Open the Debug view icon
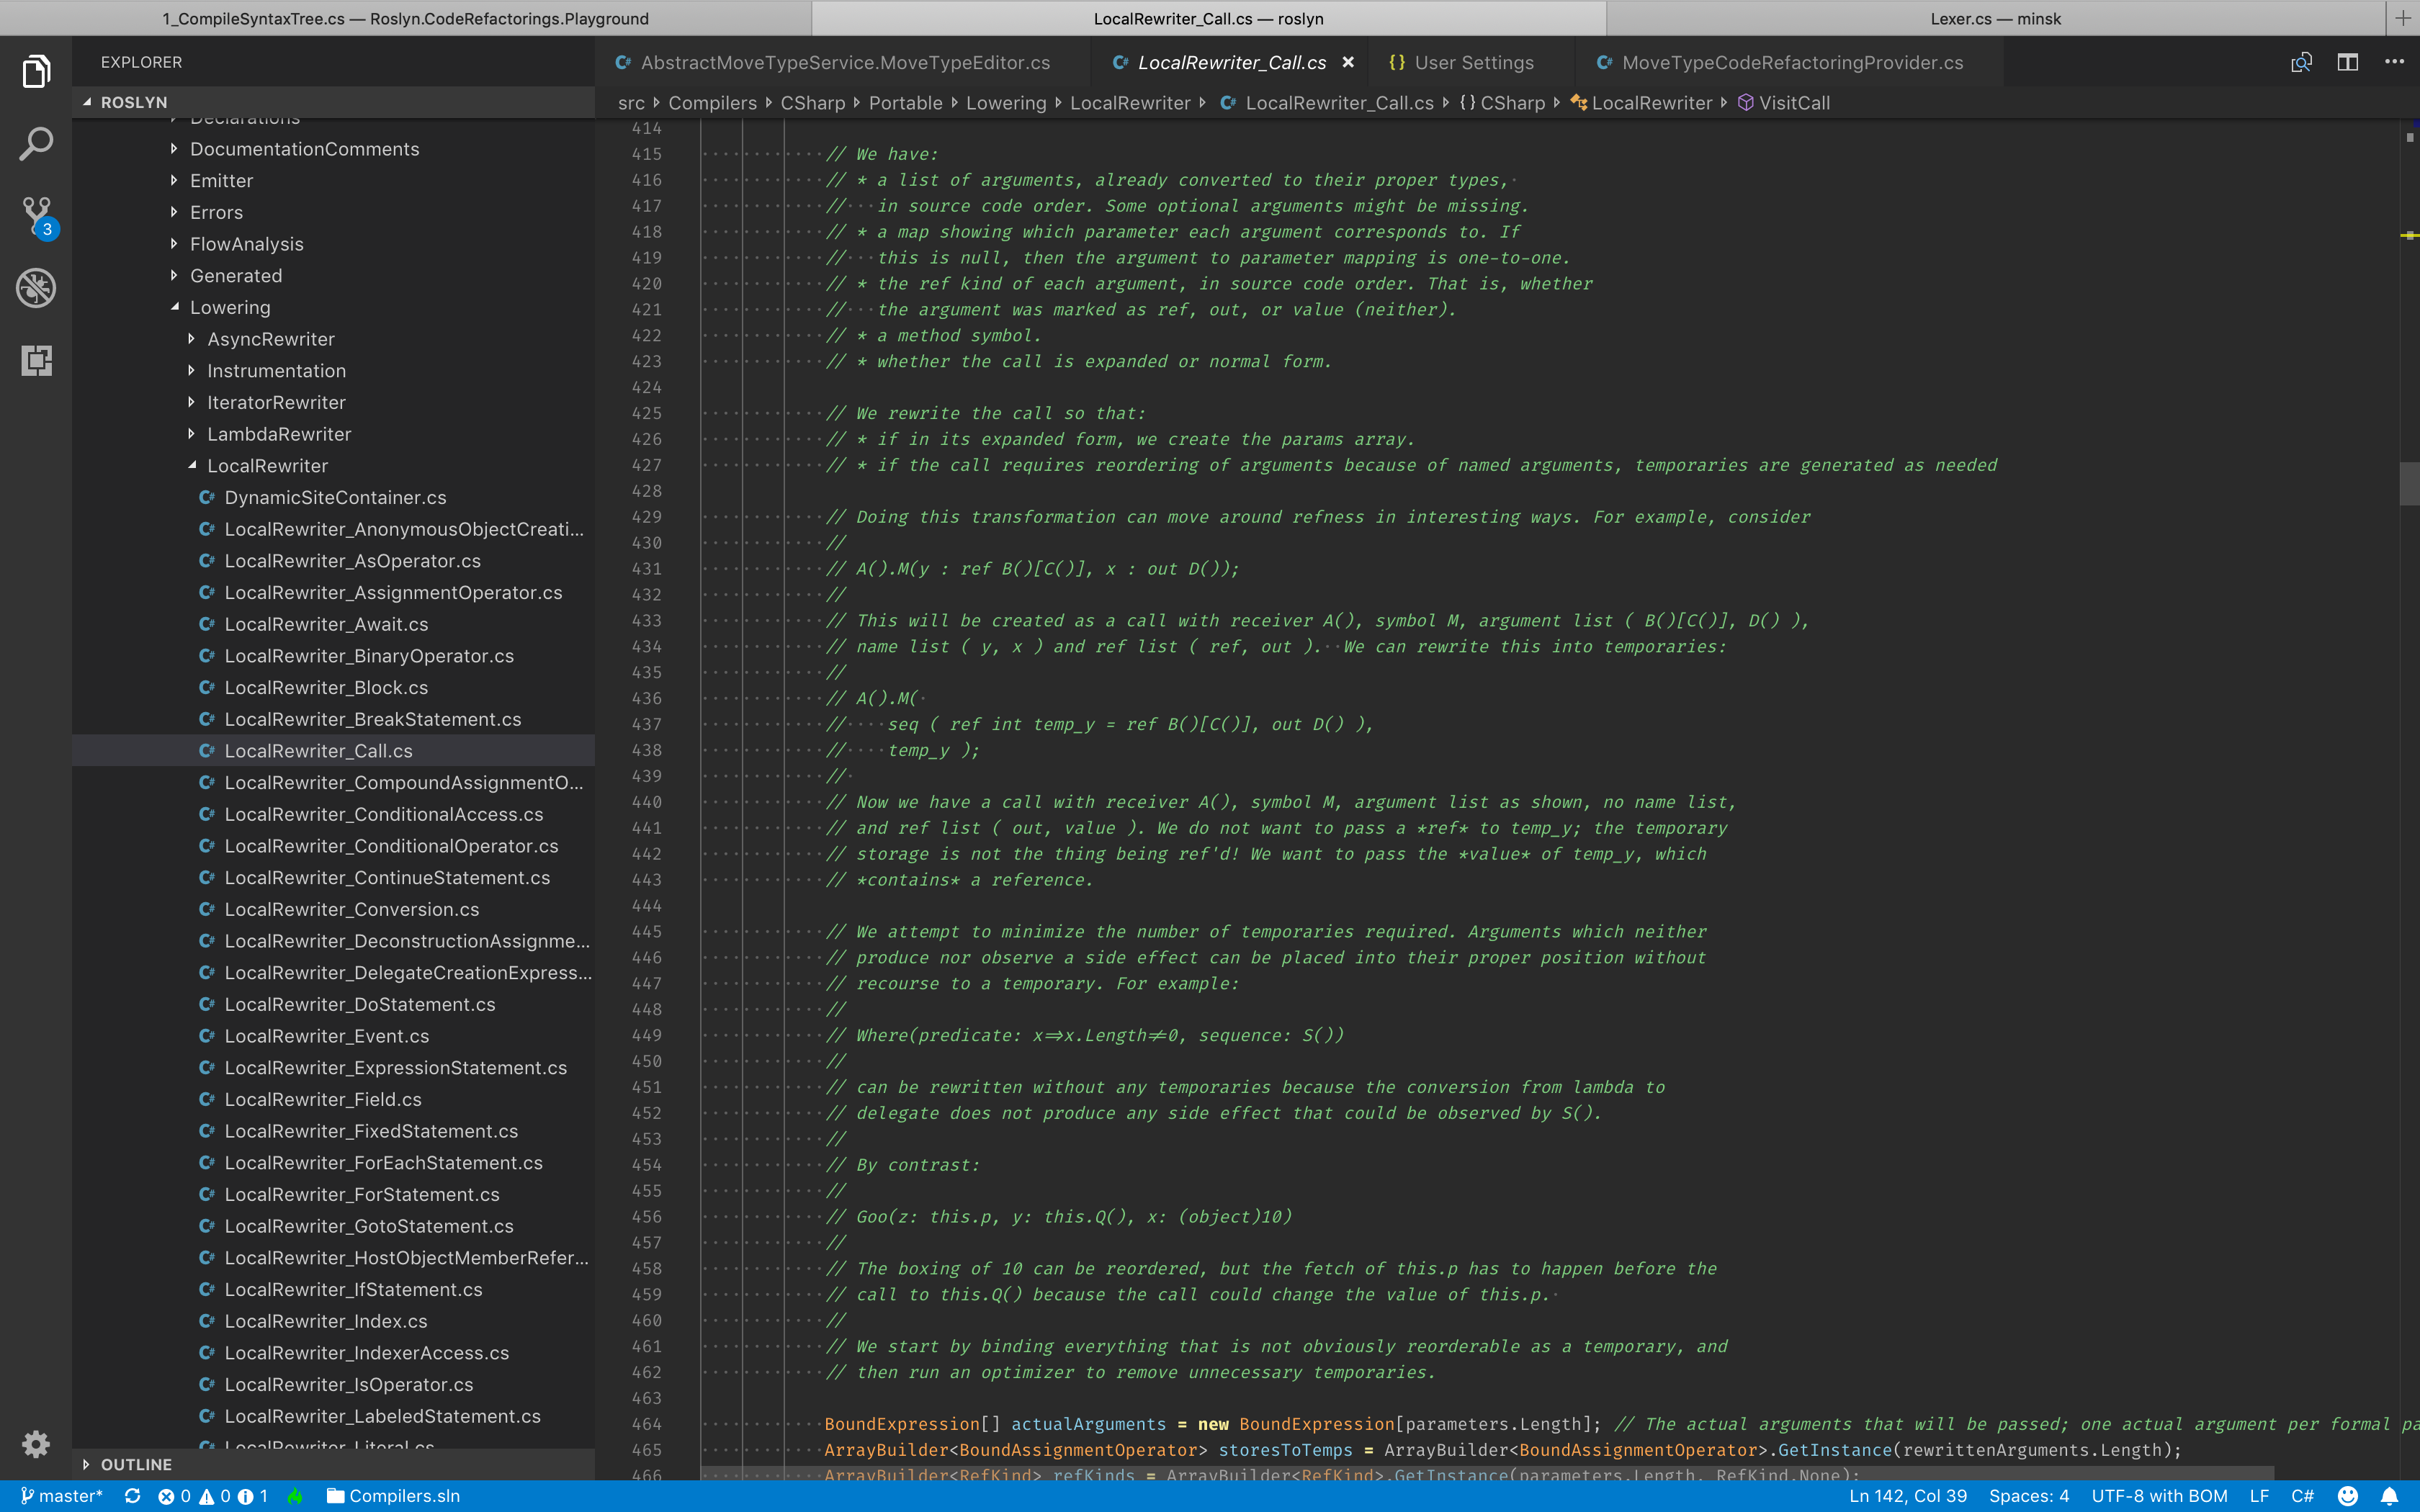 coord(36,288)
